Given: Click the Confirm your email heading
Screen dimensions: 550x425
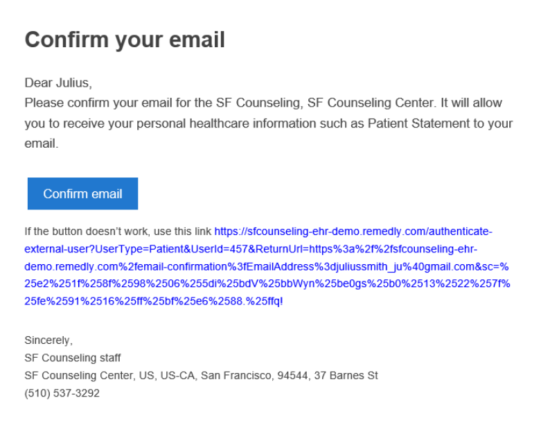Looking at the screenshot, I should [x=125, y=40].
